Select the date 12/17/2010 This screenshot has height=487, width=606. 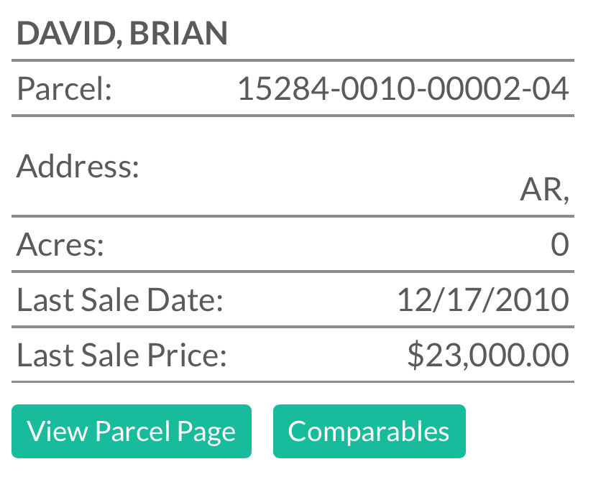pyautogui.click(x=482, y=300)
